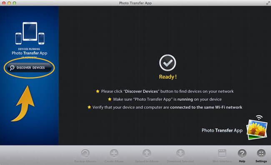Toggle fullscreen via title bar arrows

pos(268,3)
